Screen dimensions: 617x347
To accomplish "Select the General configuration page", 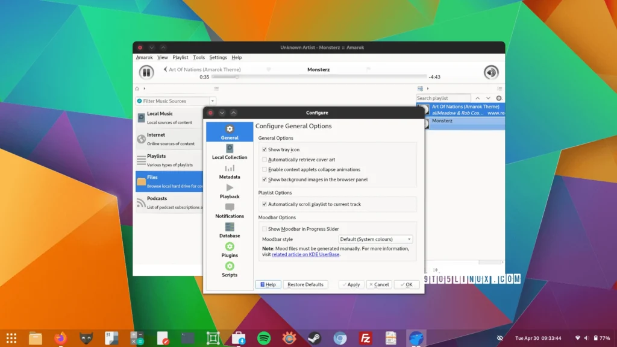I will (x=230, y=132).
